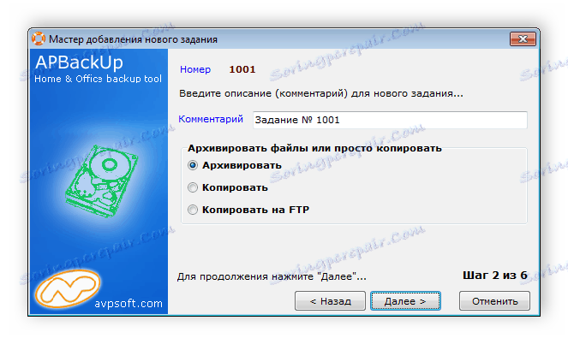Click the Комментарий label
The width and height of the screenshot is (568, 344).
pos(211,119)
